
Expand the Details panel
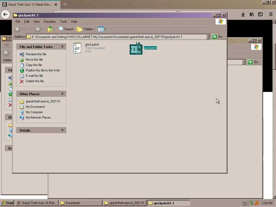click(62, 130)
